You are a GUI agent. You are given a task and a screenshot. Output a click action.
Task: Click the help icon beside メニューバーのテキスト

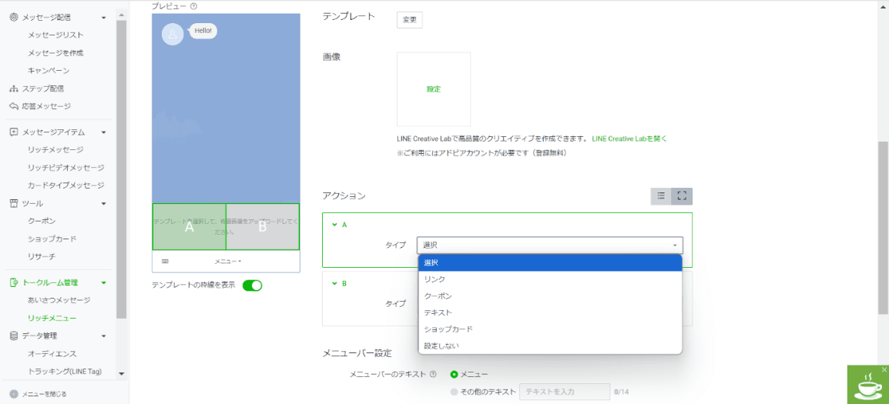click(x=433, y=375)
